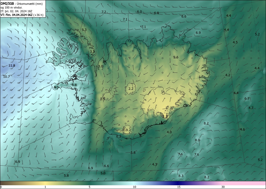The image size is (266, 189).
Task: Click the 6.8 value near the west coast
Action: coord(74,85)
